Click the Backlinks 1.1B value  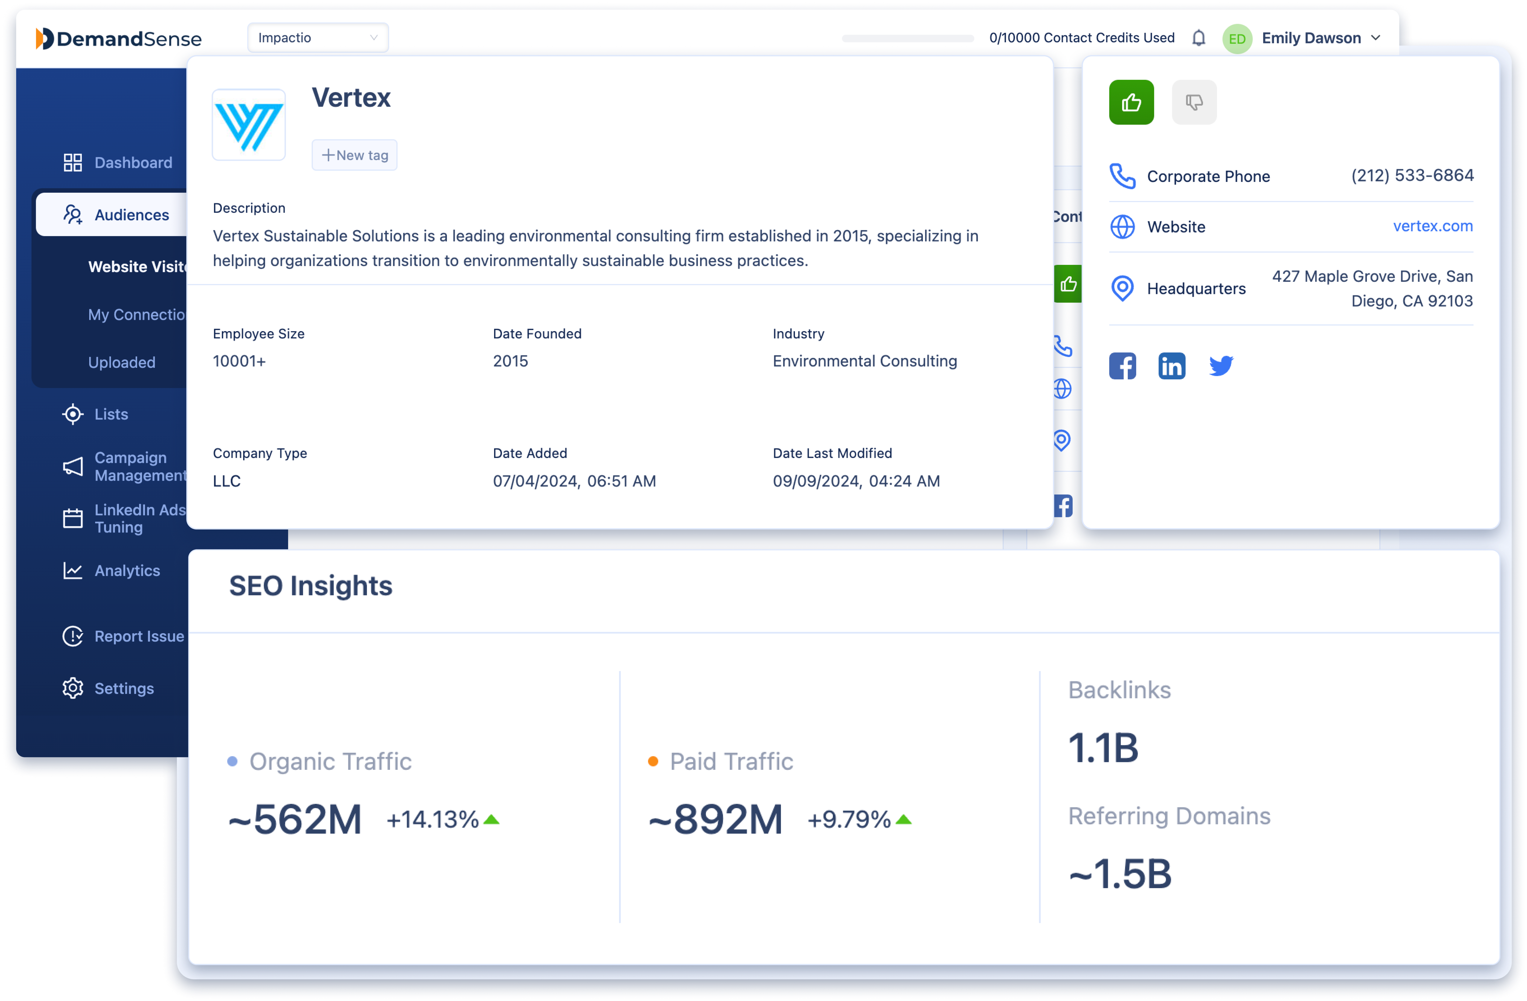[1103, 748]
